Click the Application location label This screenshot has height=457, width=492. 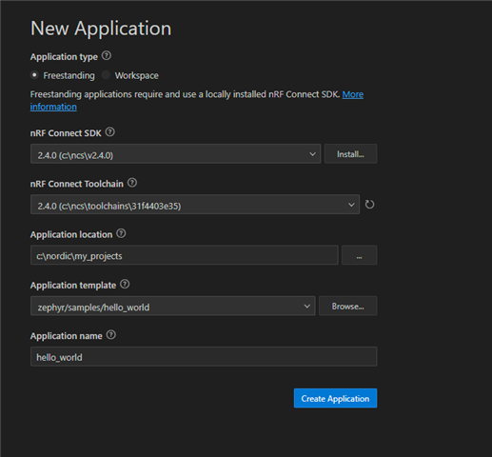(71, 234)
